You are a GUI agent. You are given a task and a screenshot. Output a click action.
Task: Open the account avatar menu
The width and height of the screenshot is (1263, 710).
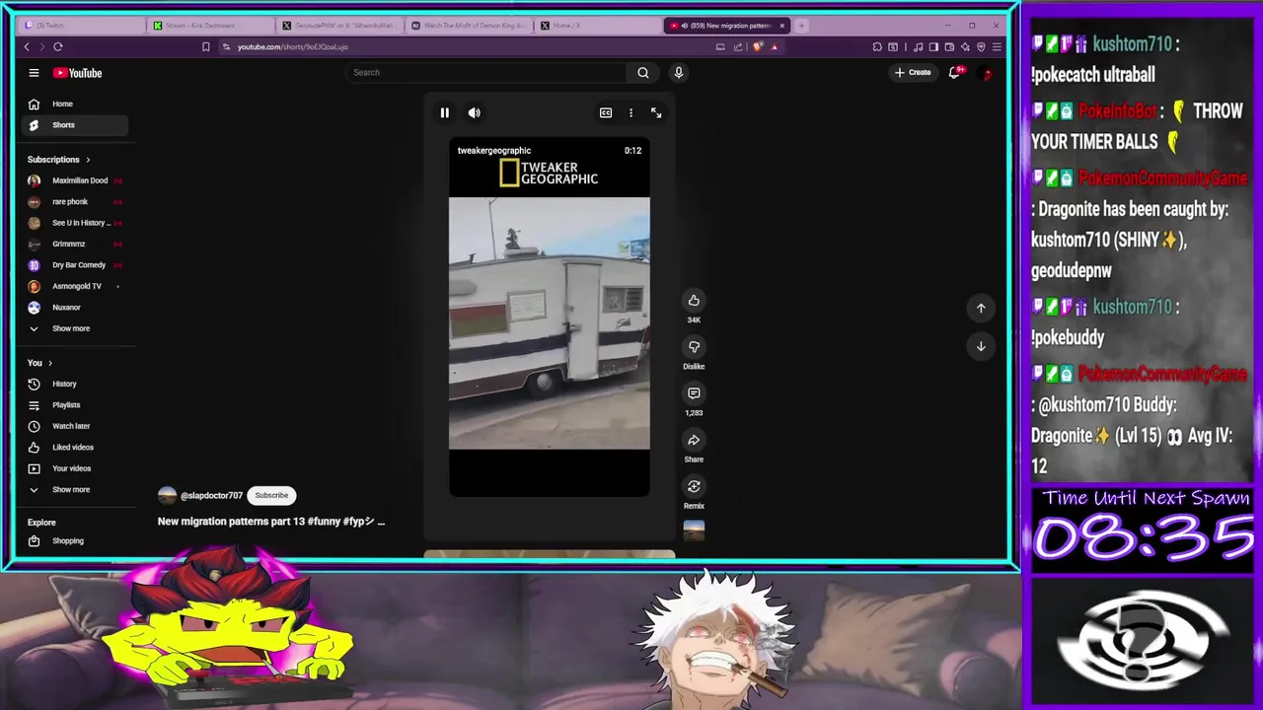pos(986,72)
